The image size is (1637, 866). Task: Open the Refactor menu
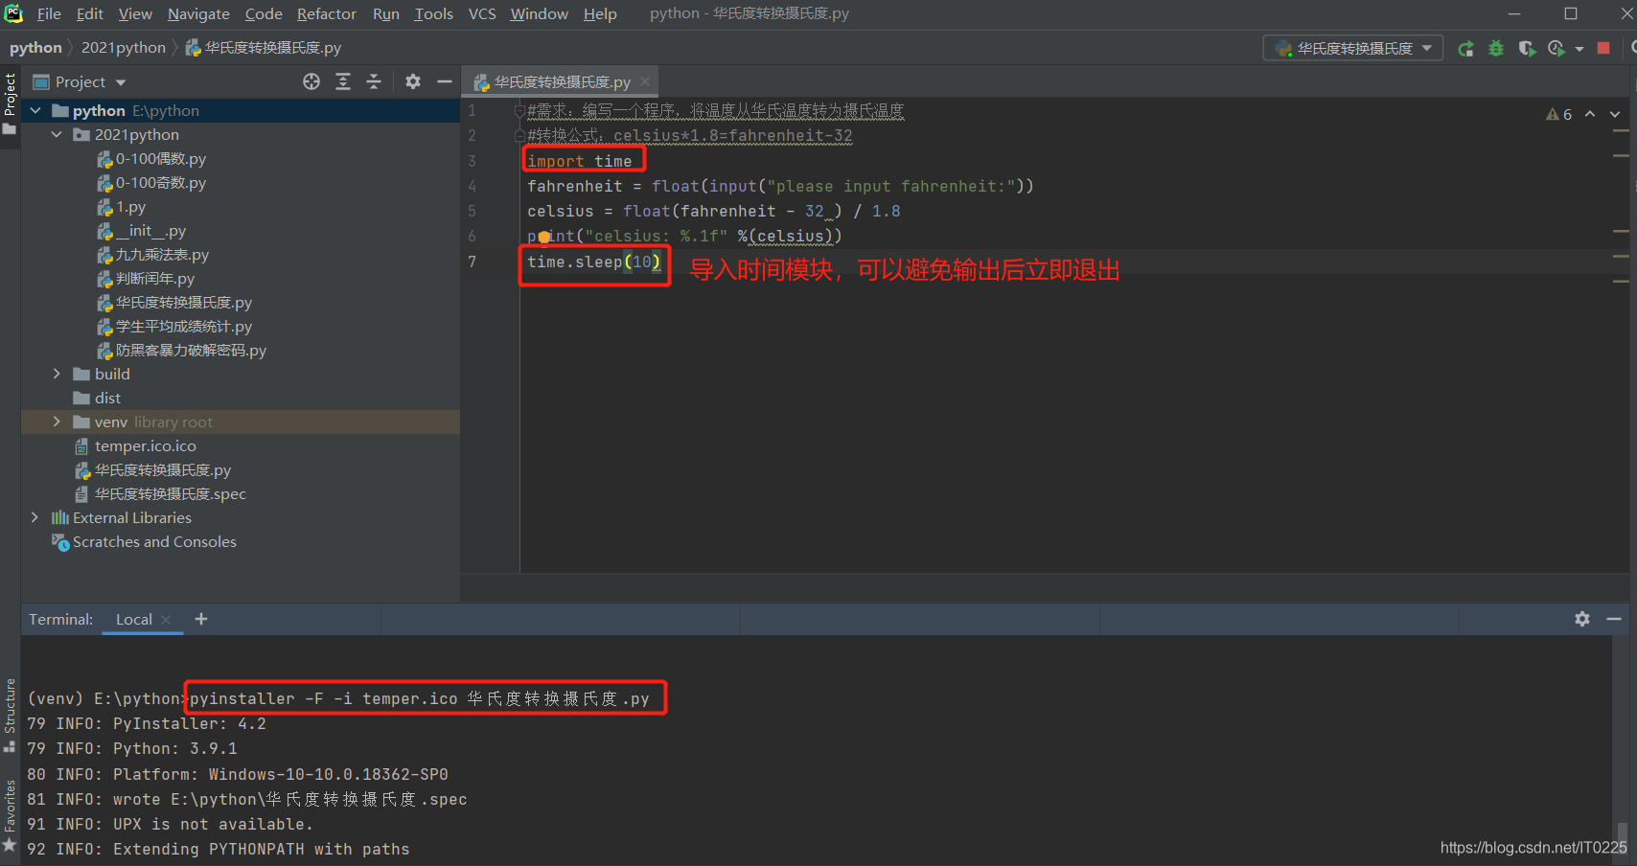click(327, 13)
